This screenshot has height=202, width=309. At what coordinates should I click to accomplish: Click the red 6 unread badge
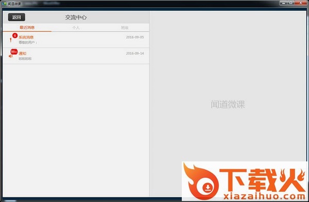point(15,35)
